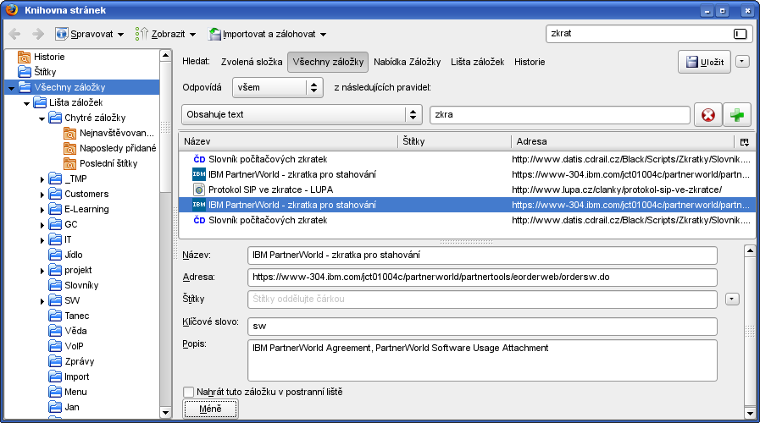Select Nejnavštěvovanější smart bookmark folder

[117, 133]
